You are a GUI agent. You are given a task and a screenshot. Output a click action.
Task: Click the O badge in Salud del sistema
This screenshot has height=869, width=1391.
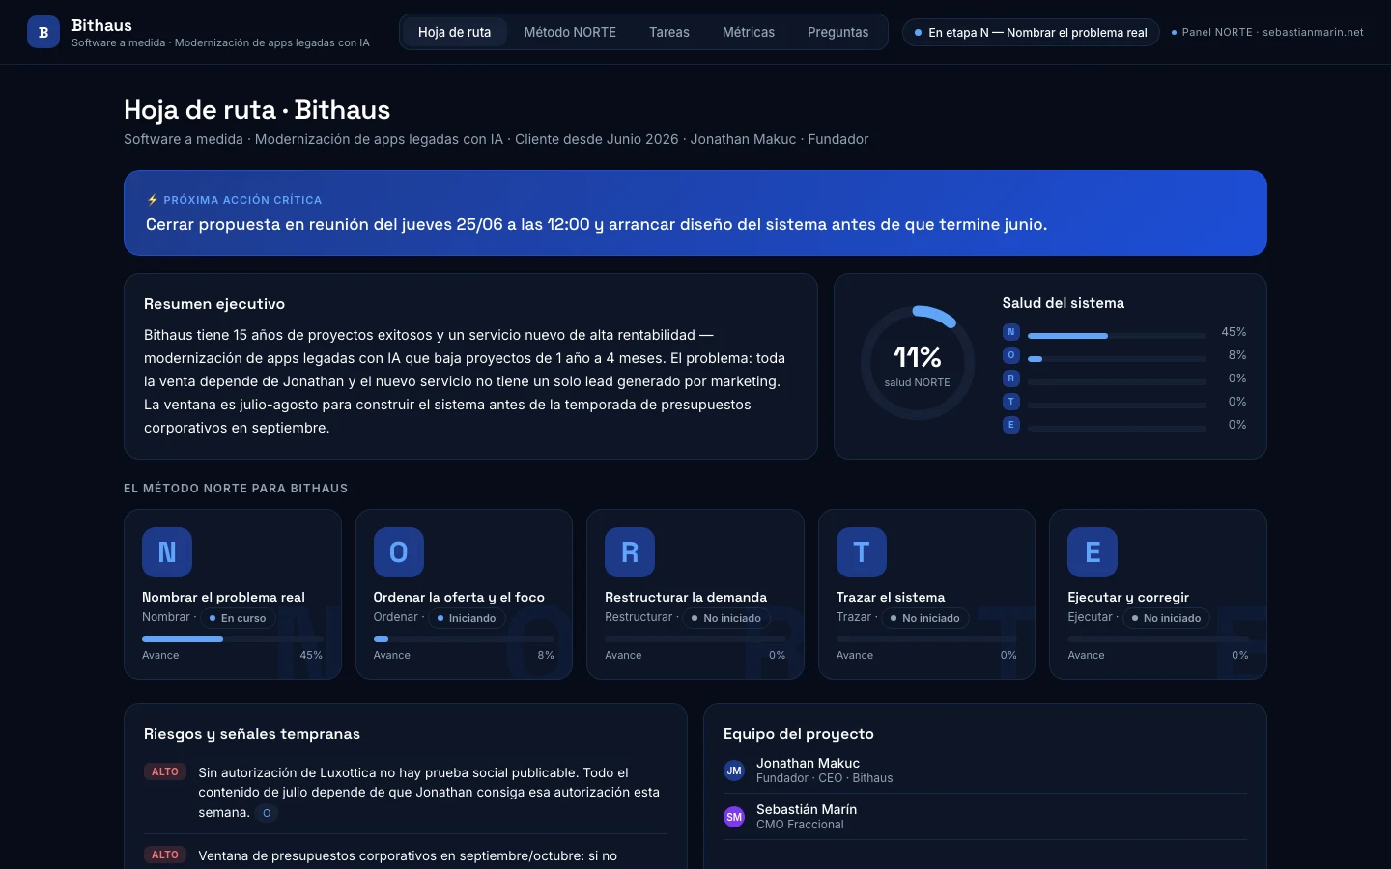(x=1011, y=355)
